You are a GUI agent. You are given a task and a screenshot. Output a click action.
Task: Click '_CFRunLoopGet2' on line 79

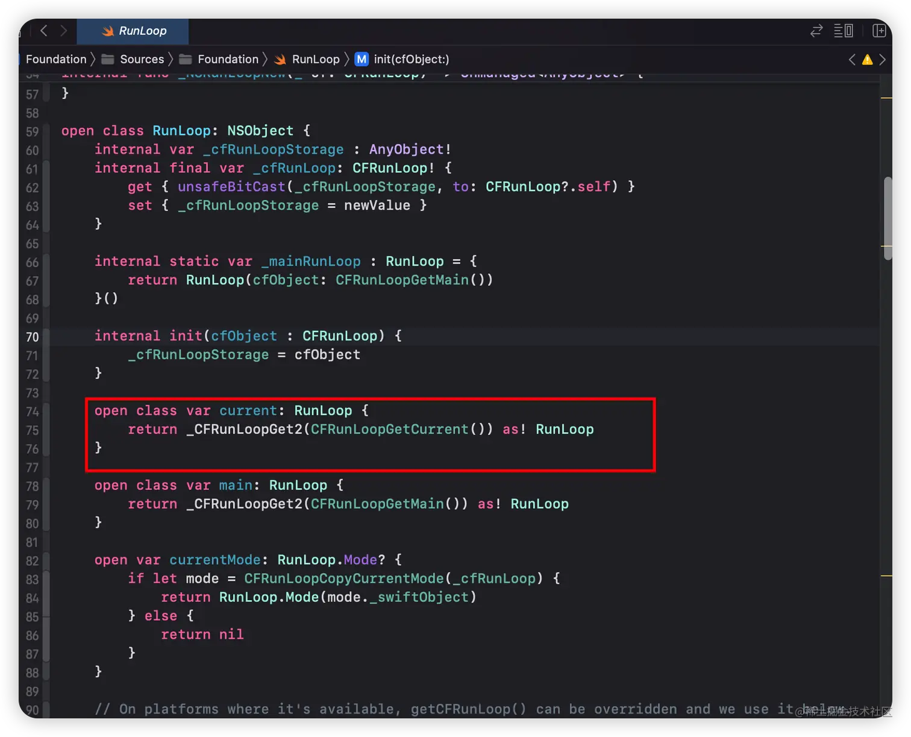pos(244,504)
